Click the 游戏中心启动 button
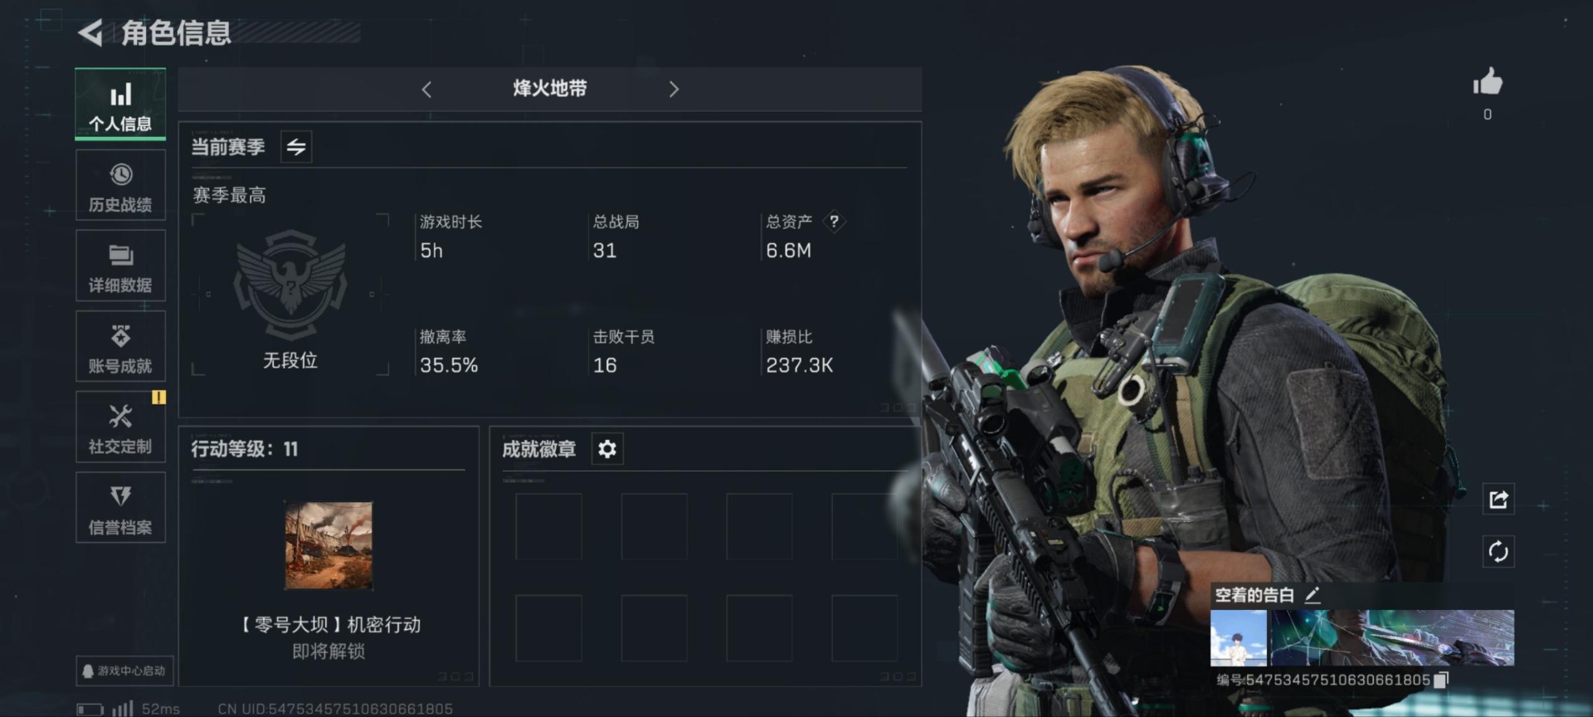Image resolution: width=1593 pixels, height=717 pixels. [124, 671]
